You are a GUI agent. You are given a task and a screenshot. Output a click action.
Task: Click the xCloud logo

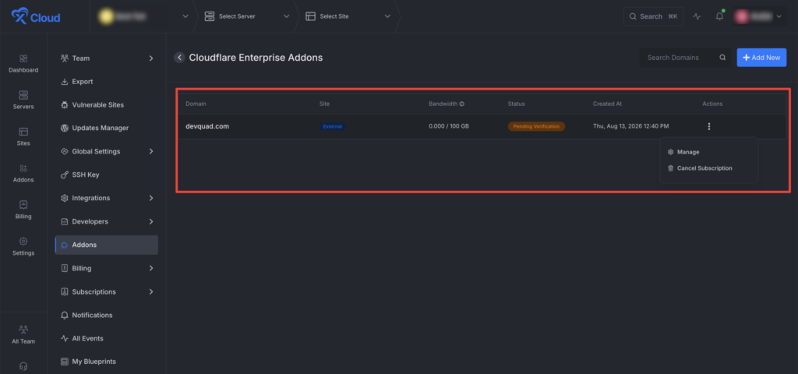(36, 17)
